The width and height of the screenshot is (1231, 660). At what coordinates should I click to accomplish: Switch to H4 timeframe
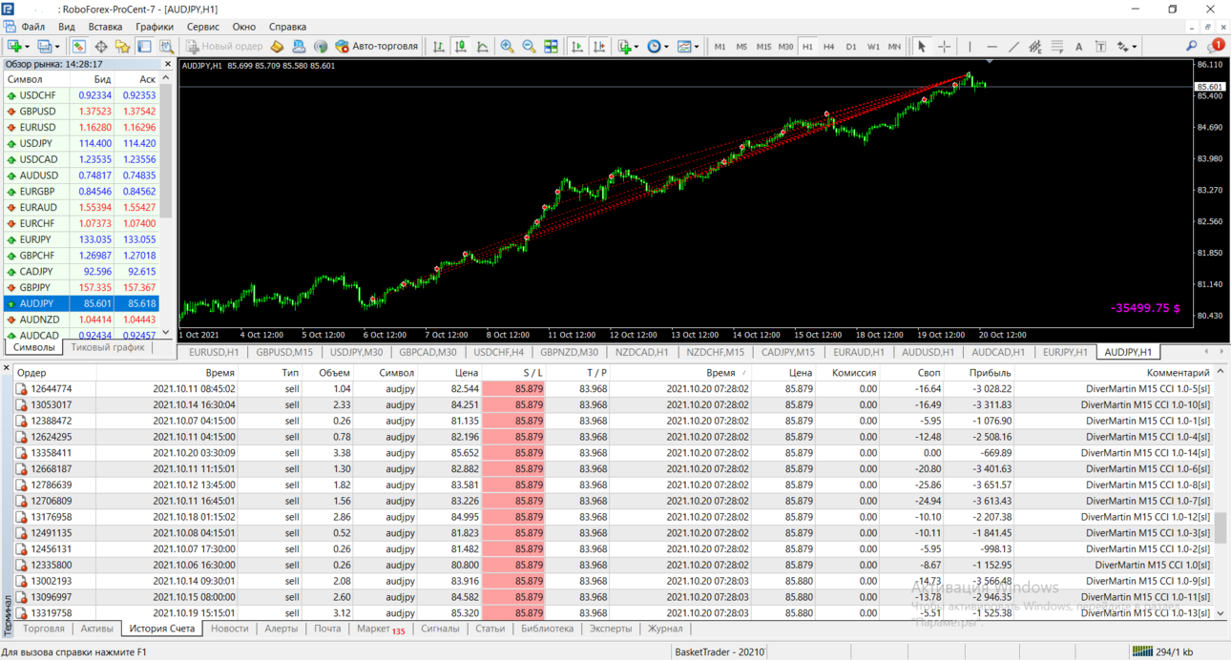[x=828, y=46]
